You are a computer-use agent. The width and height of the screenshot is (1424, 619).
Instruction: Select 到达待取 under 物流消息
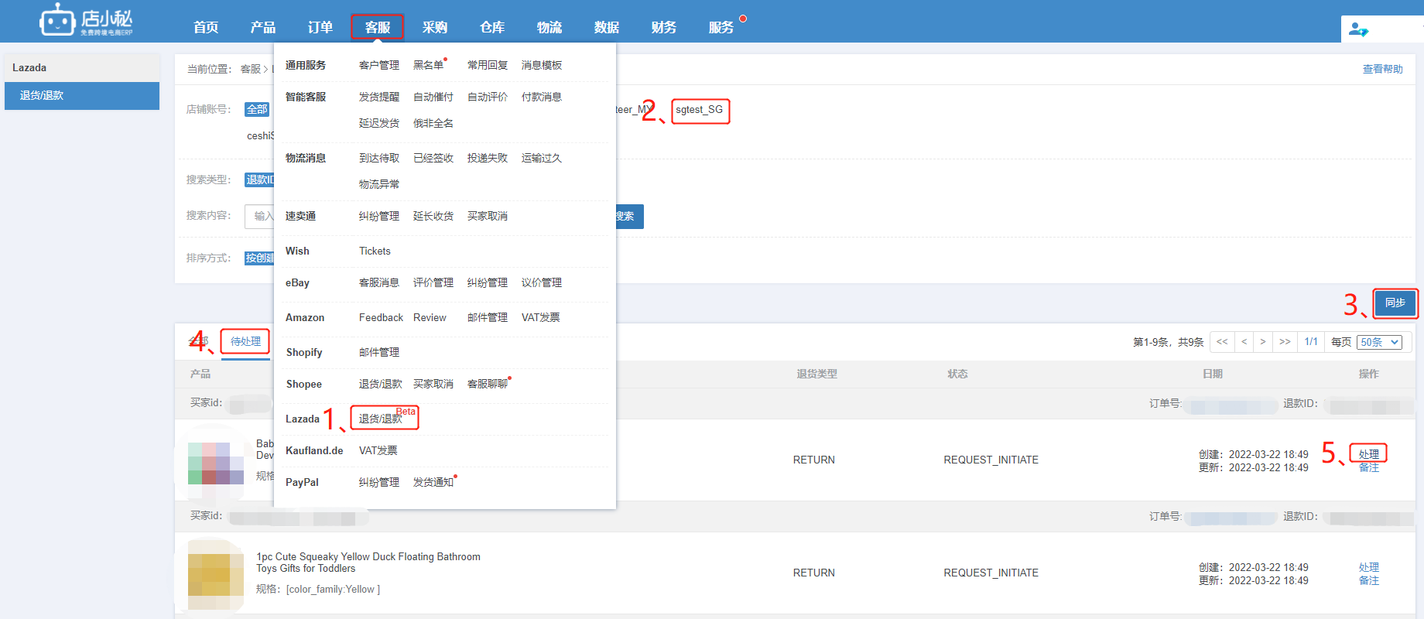coord(379,158)
